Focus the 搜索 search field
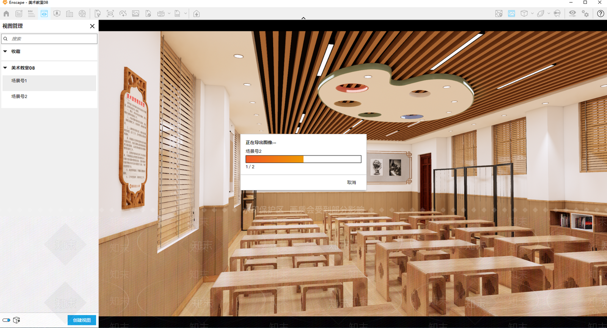Image resolution: width=607 pixels, height=328 pixels. click(49, 39)
